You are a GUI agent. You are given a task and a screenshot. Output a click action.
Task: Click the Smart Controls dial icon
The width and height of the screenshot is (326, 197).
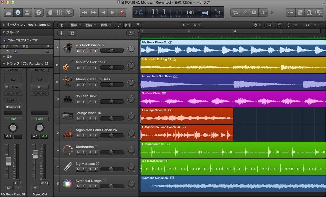[50, 12]
